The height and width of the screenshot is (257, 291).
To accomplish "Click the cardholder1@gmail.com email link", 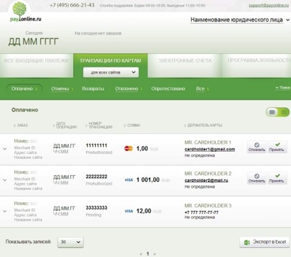I will (x=210, y=149).
